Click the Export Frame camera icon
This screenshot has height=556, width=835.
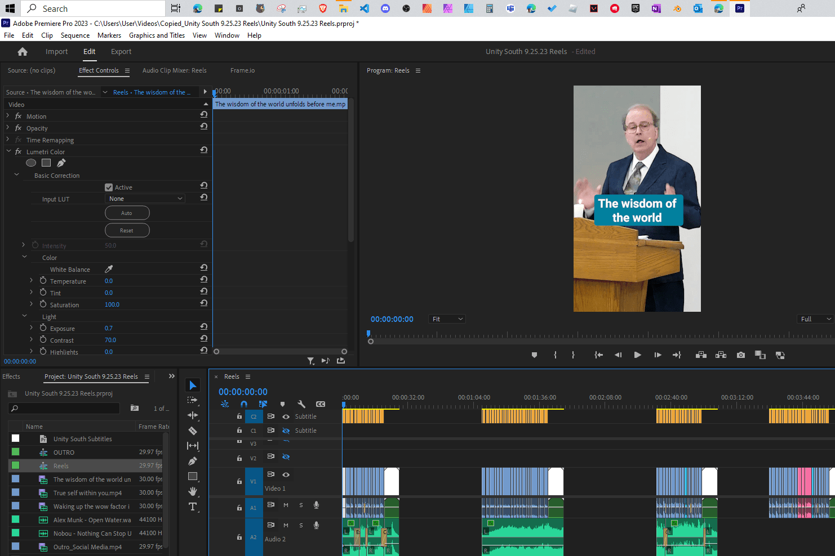point(741,355)
